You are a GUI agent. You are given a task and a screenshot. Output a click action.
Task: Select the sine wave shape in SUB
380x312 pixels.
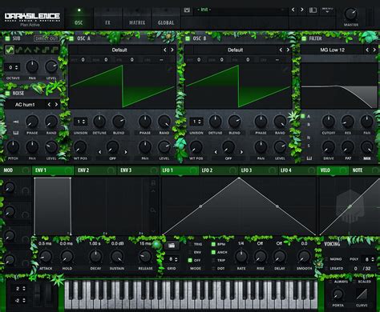tap(10, 50)
